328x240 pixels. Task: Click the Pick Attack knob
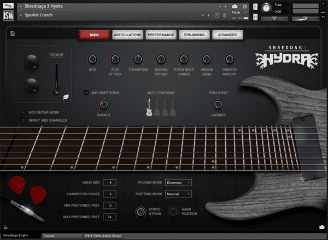[x=115, y=59]
